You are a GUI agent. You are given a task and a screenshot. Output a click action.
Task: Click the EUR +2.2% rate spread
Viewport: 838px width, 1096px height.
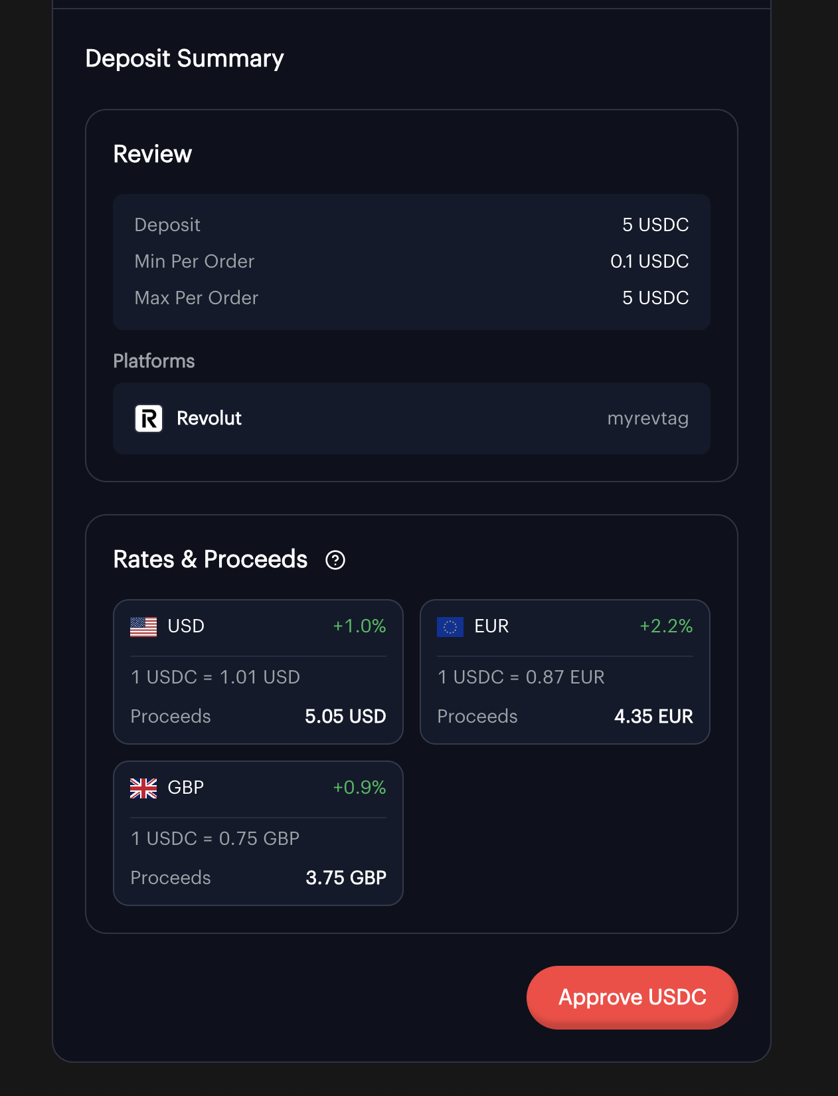(666, 626)
